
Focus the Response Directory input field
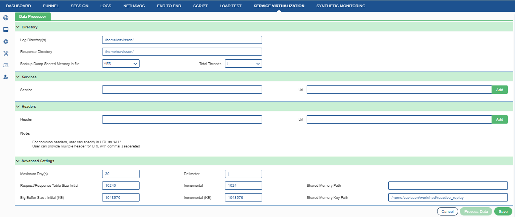(x=182, y=52)
